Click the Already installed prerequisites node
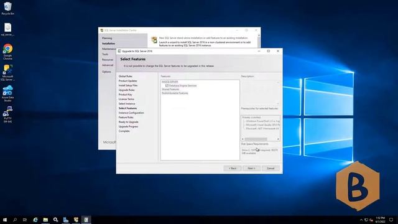The image size is (398, 224). coord(251,118)
